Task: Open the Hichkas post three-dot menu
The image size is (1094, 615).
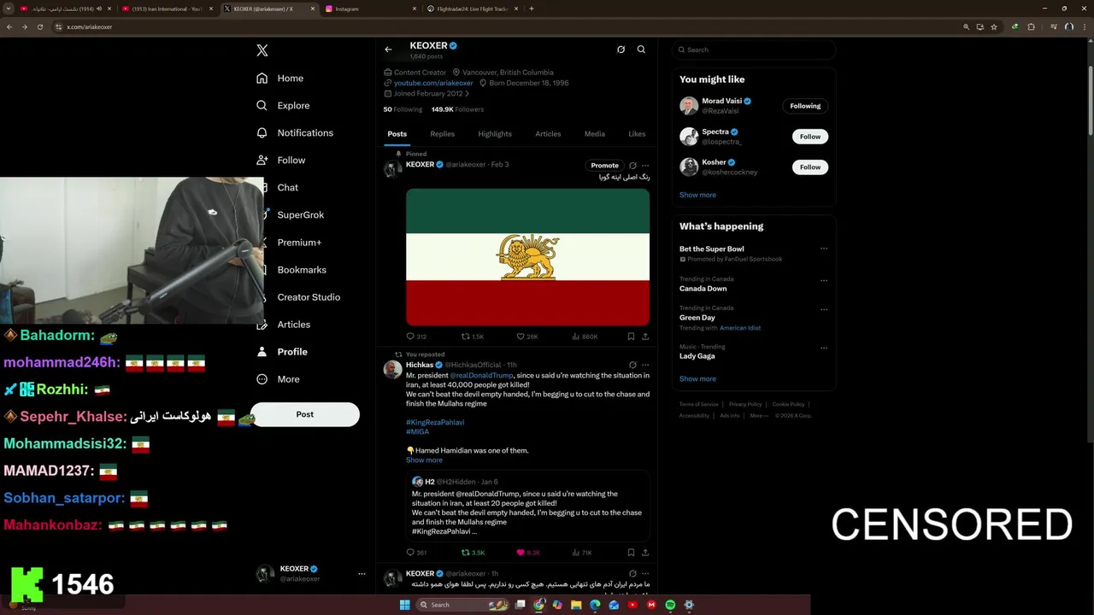Action: (x=645, y=365)
